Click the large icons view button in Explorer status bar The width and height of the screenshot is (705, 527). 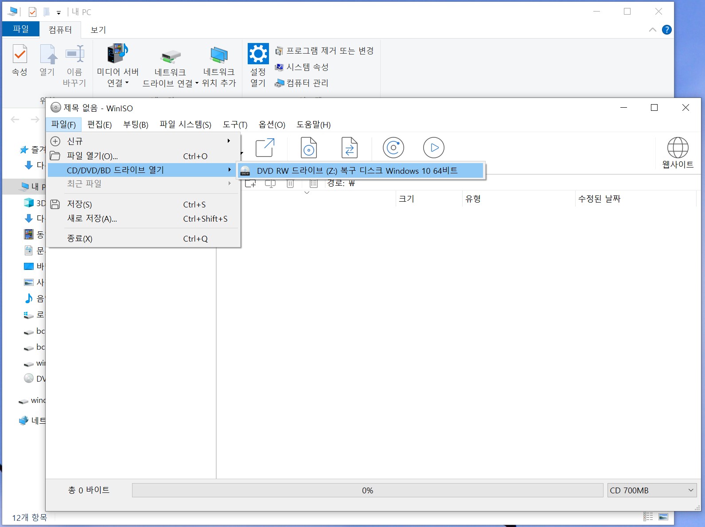tap(663, 517)
